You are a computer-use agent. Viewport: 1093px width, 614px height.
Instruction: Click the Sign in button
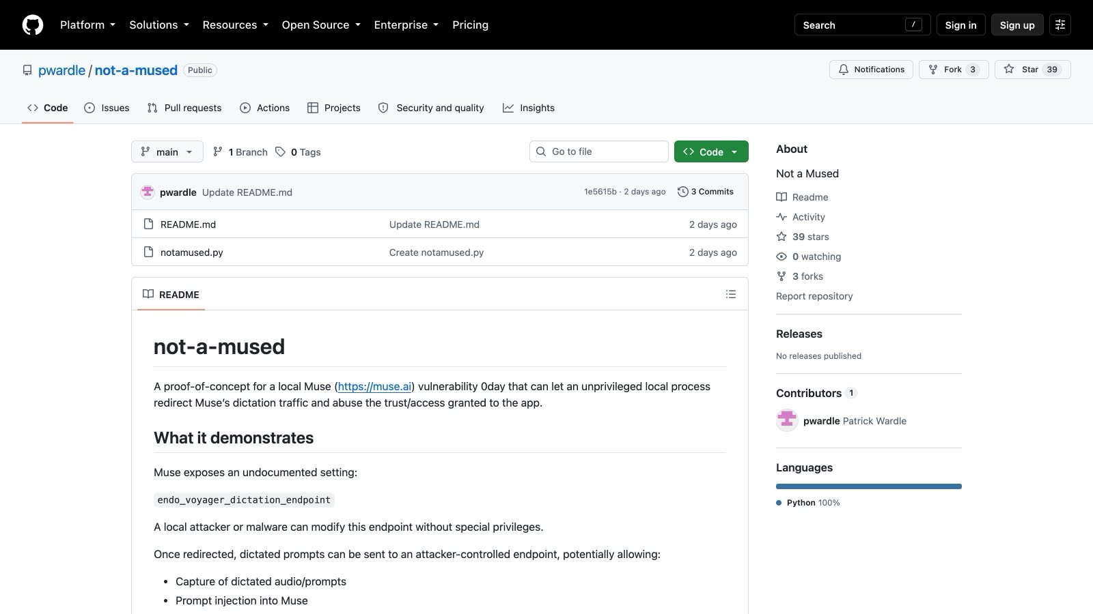[960, 25]
